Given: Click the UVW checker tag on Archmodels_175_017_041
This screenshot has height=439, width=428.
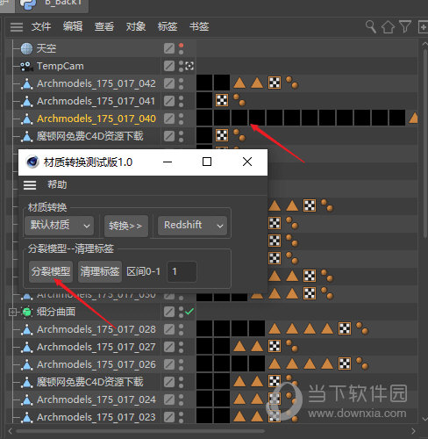Looking at the screenshot, I should 222,100.
